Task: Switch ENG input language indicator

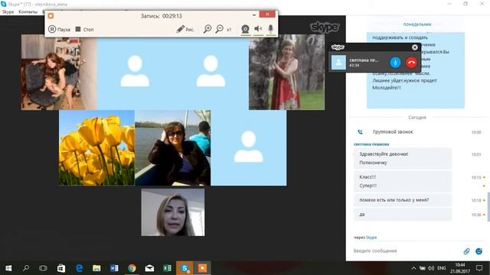Action: coord(442,268)
